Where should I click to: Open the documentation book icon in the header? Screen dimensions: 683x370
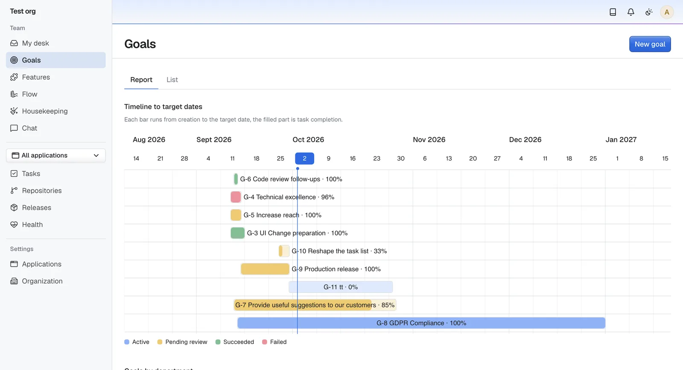613,12
